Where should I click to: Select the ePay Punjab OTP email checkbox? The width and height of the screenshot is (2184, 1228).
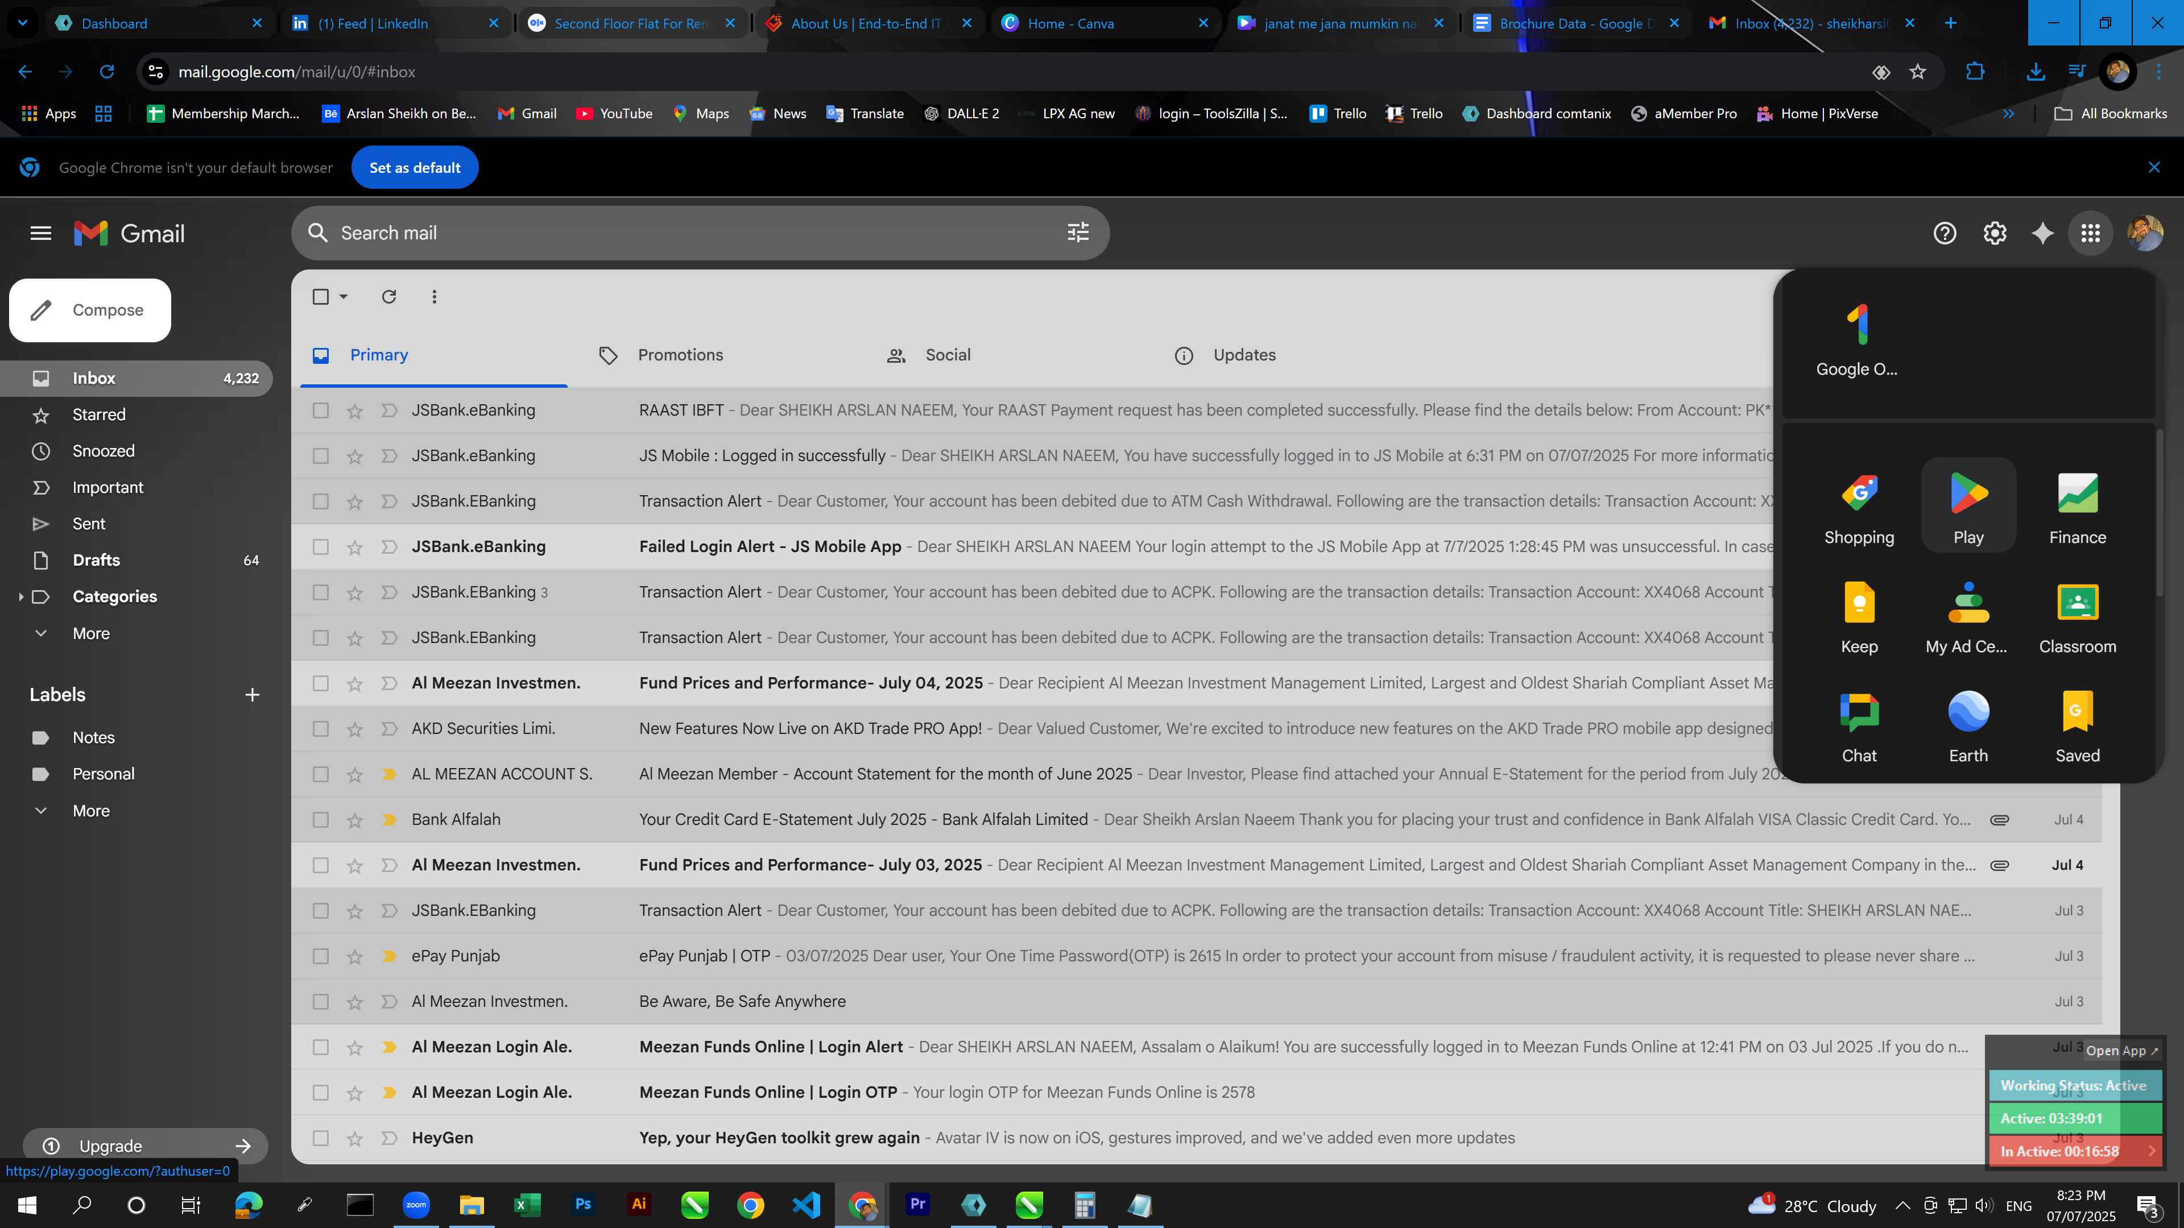(x=320, y=956)
